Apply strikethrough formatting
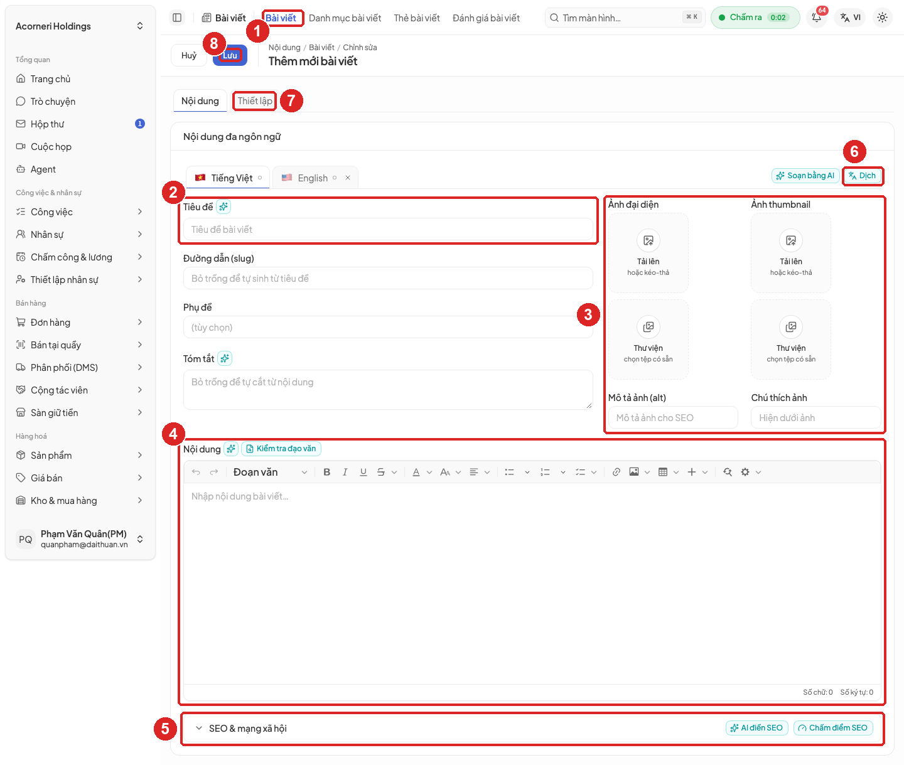 coord(381,472)
